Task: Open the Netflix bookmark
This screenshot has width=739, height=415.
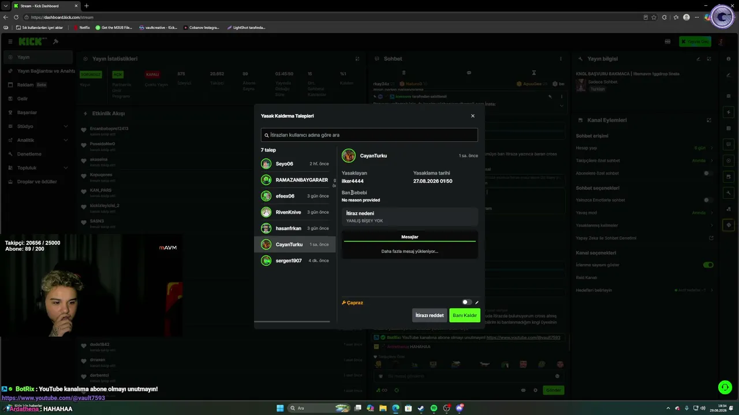Action: pyautogui.click(x=81, y=28)
